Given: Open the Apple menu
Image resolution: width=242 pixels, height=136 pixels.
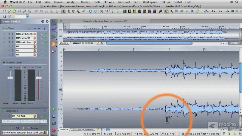Looking at the screenshot, I should click(x=5, y=2).
